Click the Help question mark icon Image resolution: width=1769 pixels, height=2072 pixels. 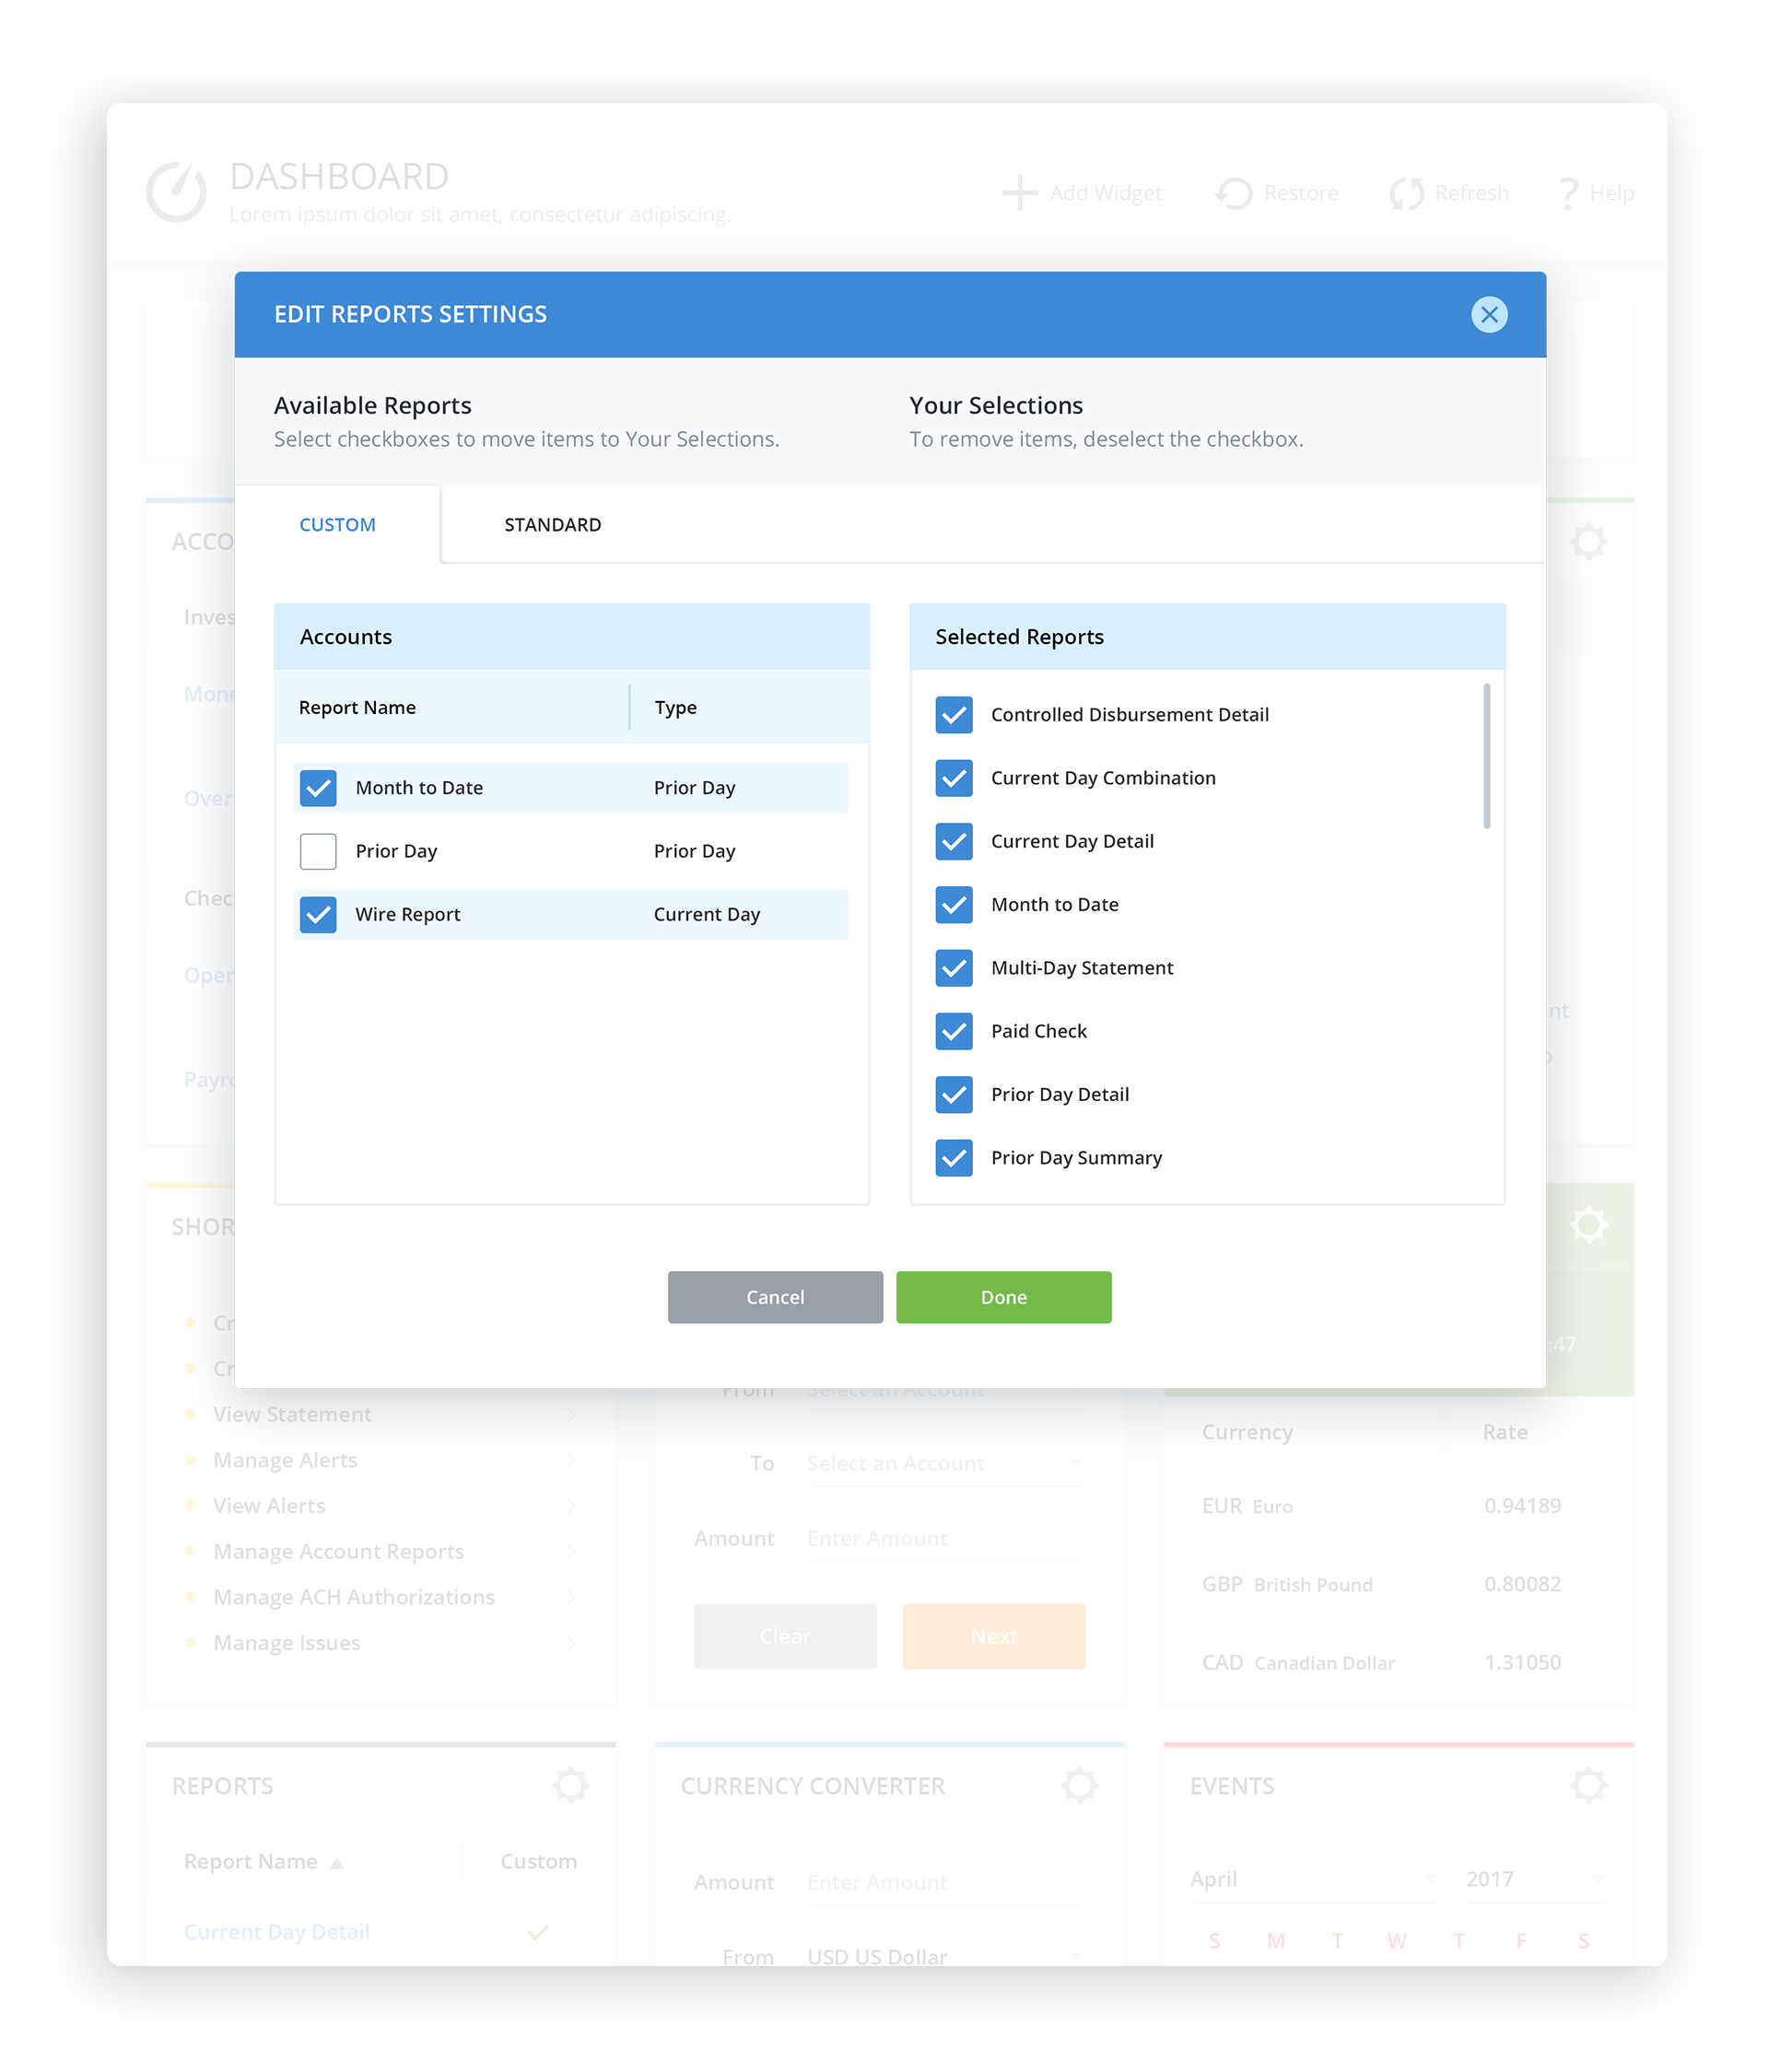pos(1567,193)
